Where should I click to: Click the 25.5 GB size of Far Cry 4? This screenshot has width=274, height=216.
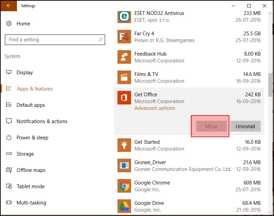pyautogui.click(x=252, y=34)
